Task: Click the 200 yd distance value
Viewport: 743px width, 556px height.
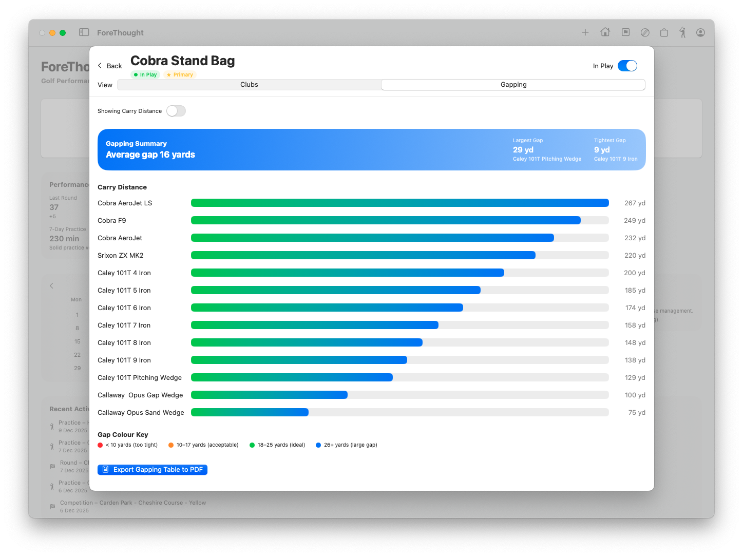Action: [635, 273]
